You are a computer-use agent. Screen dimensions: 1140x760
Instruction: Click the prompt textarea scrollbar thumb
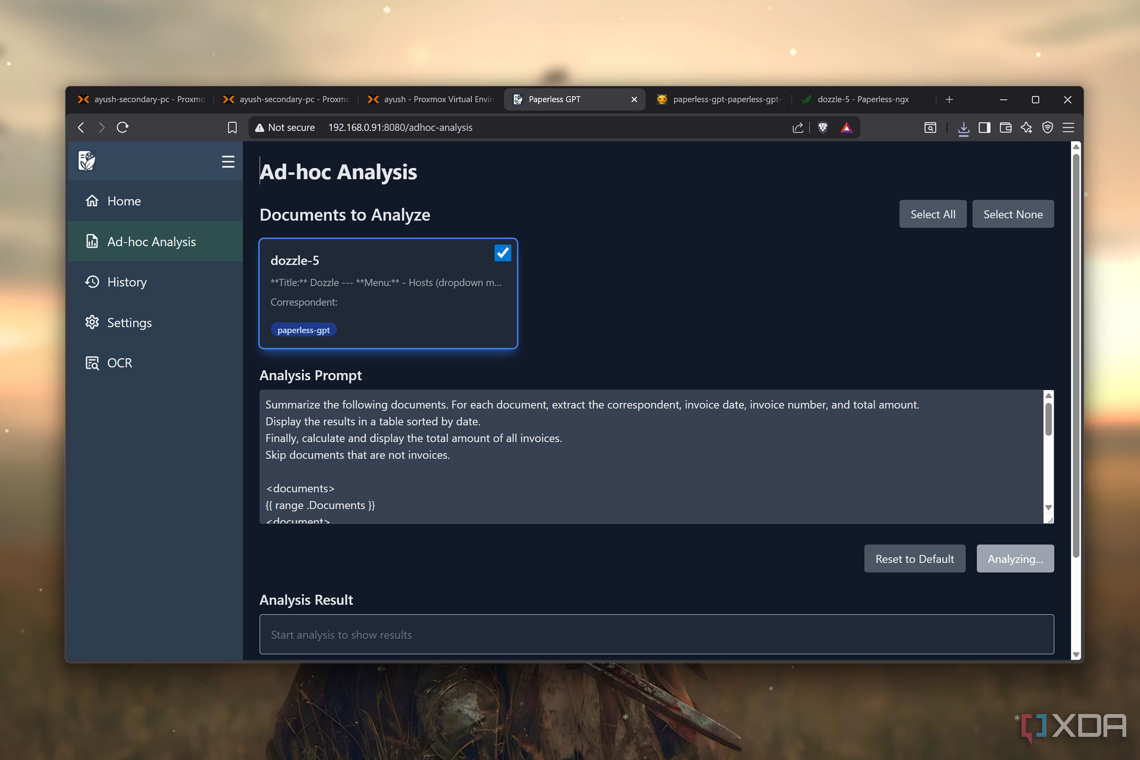1048,419
